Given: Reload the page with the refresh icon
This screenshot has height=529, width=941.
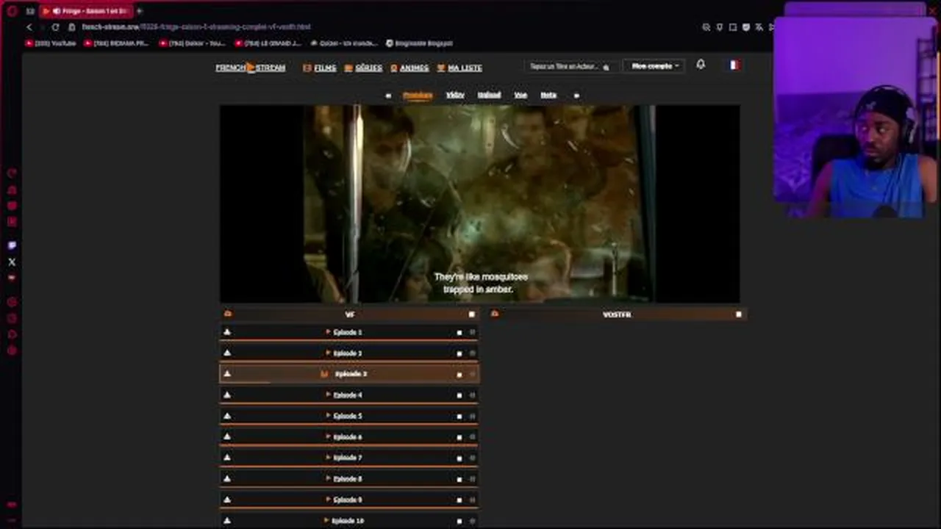Looking at the screenshot, I should [55, 27].
